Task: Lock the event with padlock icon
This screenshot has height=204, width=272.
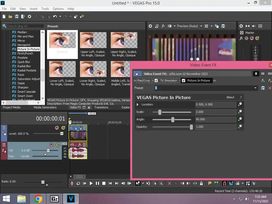Action: coord(201,183)
